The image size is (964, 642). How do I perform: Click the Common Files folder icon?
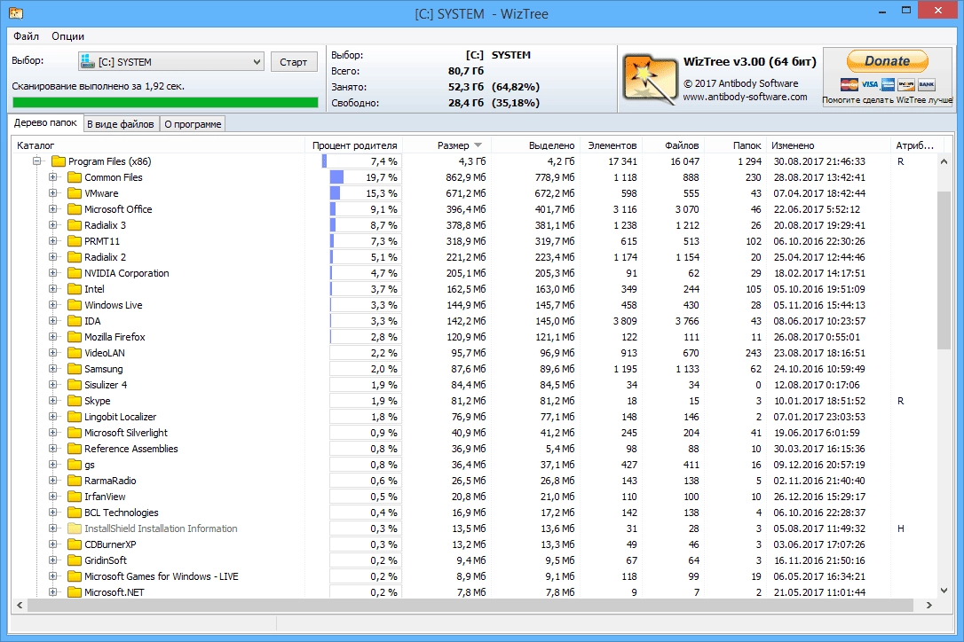[x=75, y=177]
